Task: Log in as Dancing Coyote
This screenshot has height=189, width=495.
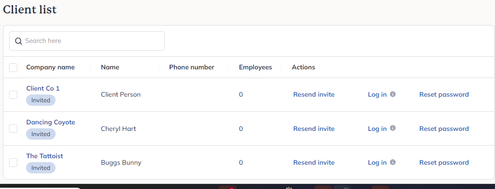Action: (377, 128)
